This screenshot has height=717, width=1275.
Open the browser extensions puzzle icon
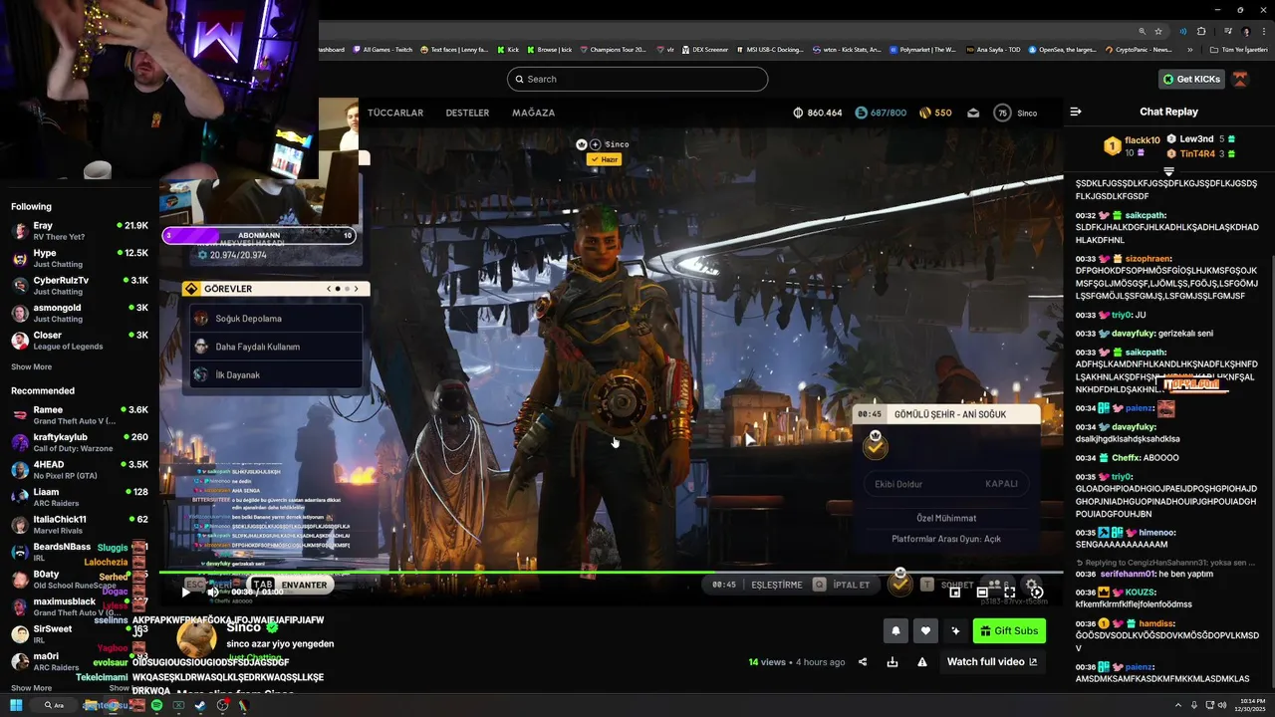pos(1201,31)
